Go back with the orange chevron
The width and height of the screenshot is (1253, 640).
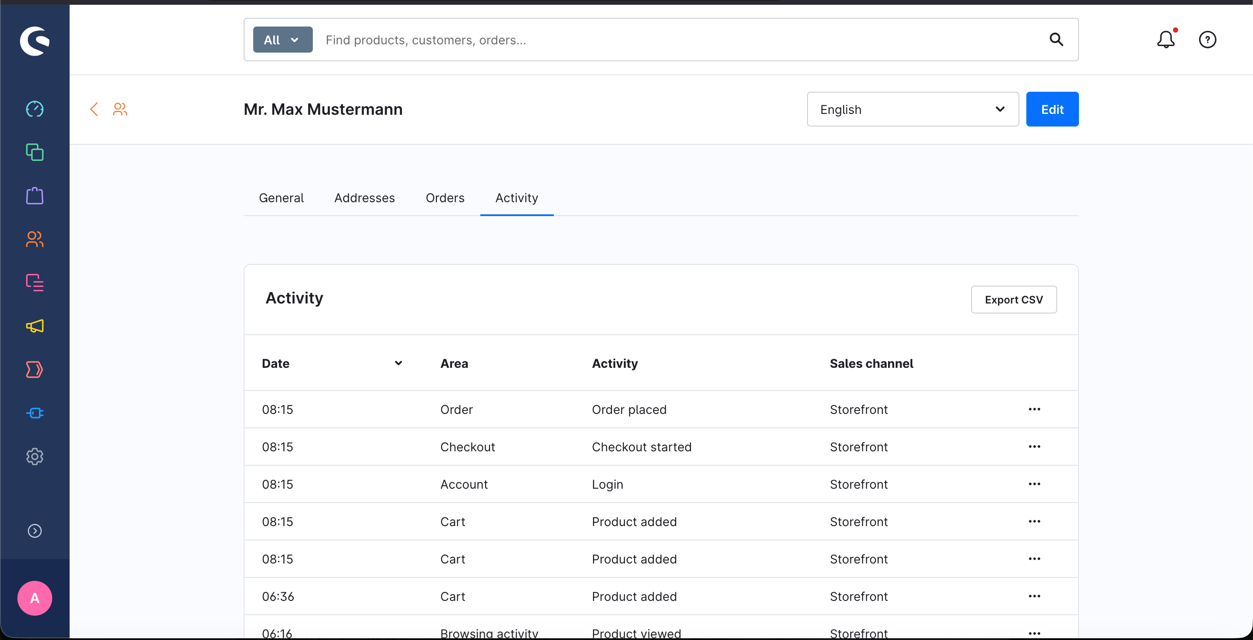(94, 109)
